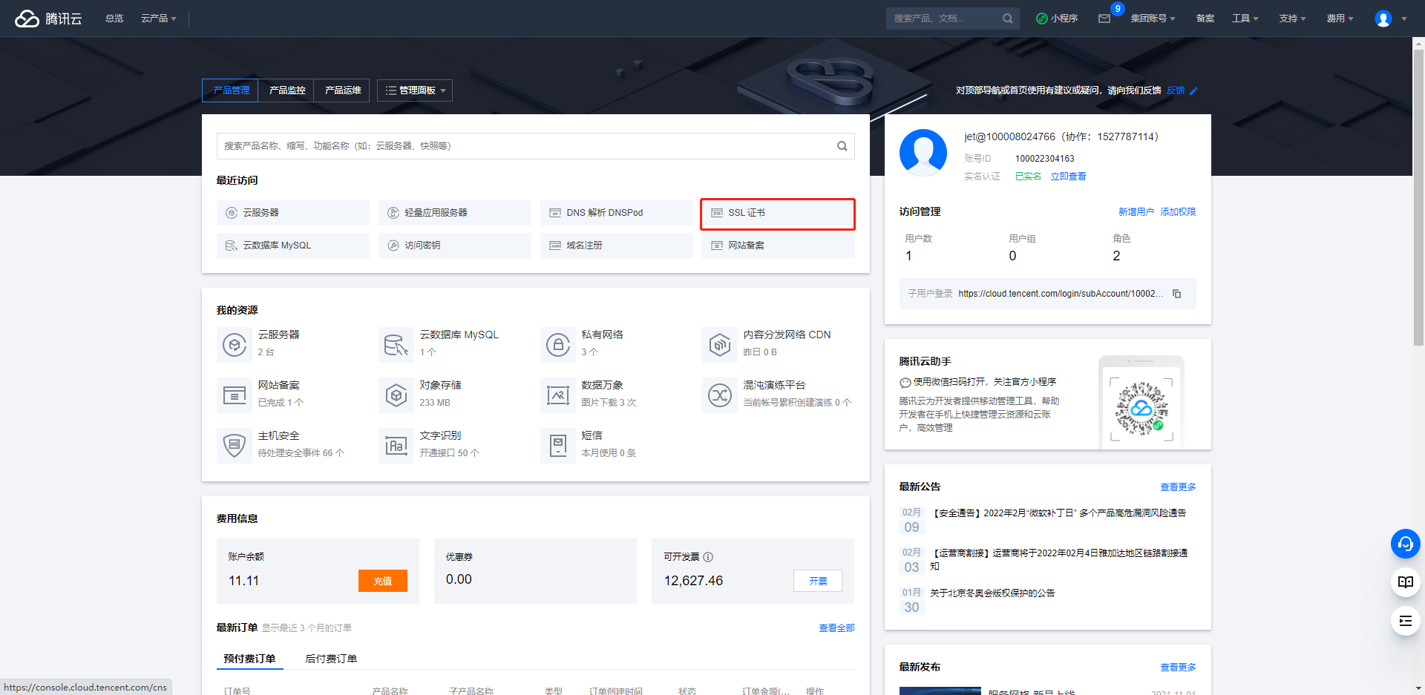This screenshot has width=1425, height=695.
Task: Click the product search magnifier icon
Action: 842,146
